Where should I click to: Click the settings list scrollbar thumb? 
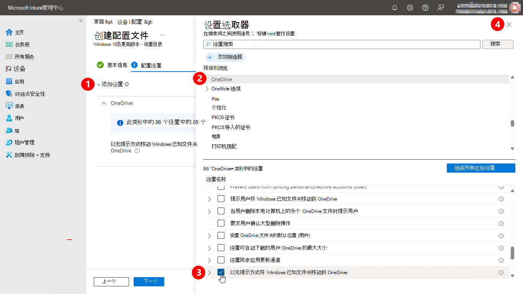click(512, 253)
